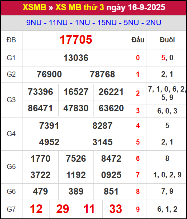Select G4 result 8287

pos(102,126)
